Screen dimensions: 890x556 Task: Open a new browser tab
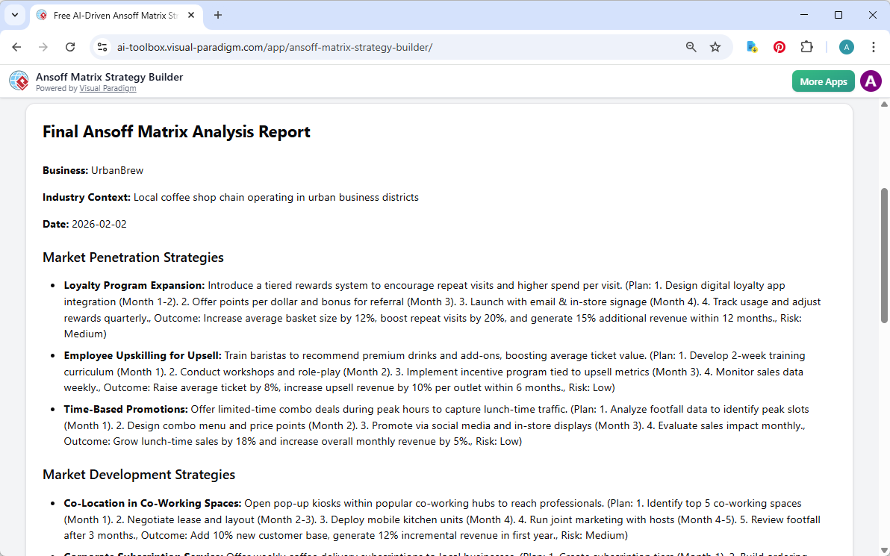pyautogui.click(x=217, y=15)
